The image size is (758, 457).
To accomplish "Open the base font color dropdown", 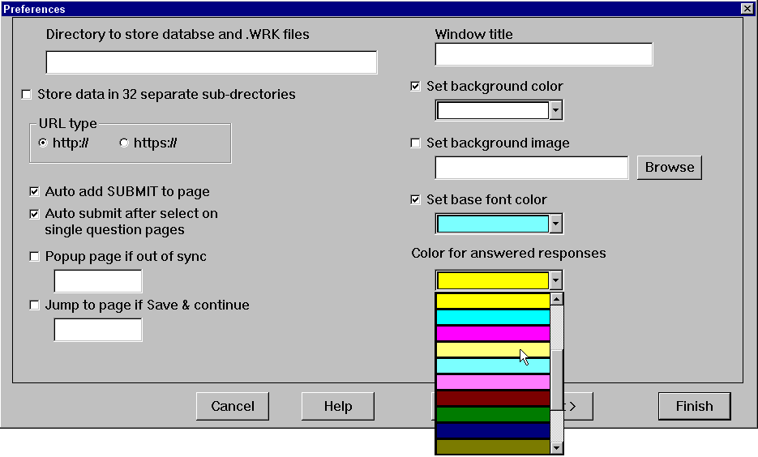I will tap(556, 224).
